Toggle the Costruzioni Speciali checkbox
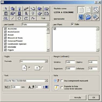102x102 pixels. 5,44
